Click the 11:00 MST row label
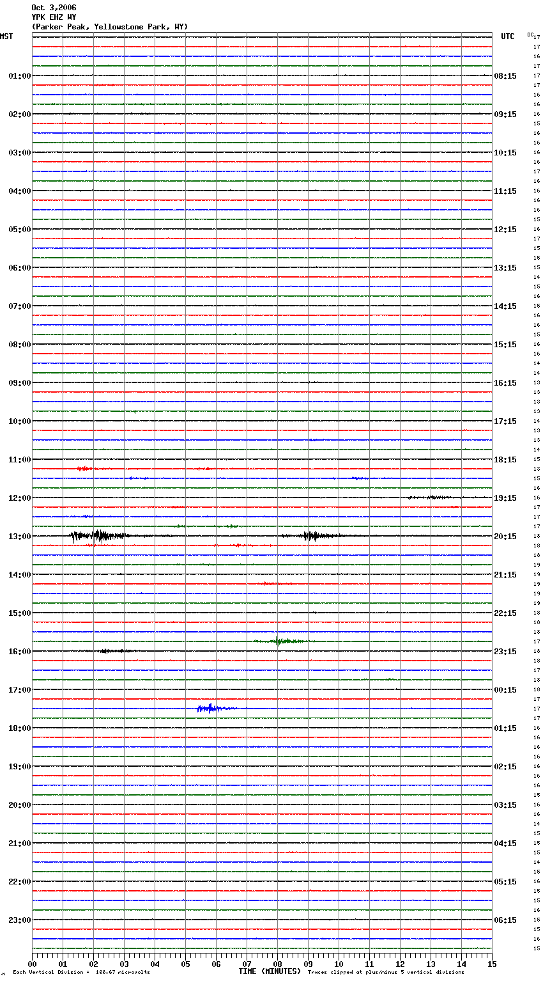543x981 pixels. (20, 460)
